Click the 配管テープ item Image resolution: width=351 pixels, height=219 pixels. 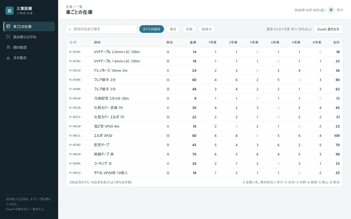pyautogui.click(x=101, y=145)
